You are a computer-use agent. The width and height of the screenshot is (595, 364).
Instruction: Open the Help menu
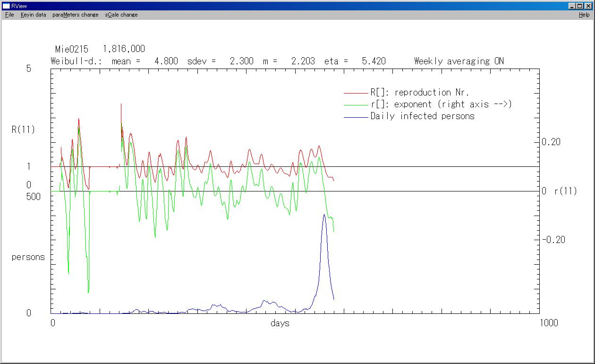pyautogui.click(x=584, y=15)
